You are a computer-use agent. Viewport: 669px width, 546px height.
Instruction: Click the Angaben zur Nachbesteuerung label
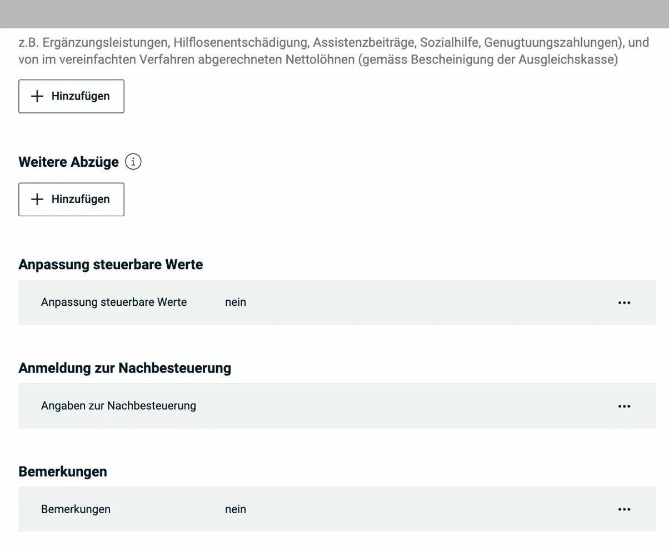118,406
